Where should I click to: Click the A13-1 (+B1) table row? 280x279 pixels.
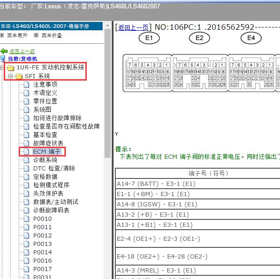tap(198, 225)
